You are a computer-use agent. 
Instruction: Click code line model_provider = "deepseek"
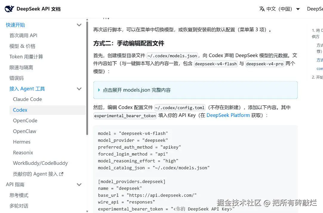pyautogui.click(x=133, y=140)
